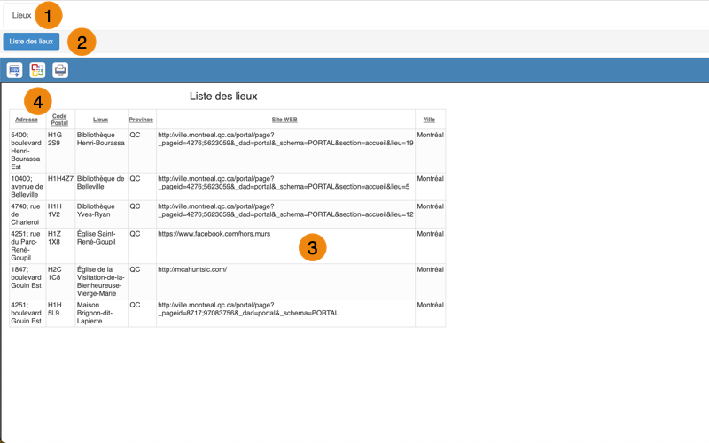Select the Église Saint-René-Goupil cell
Screen dimensions: 709x443
click(x=101, y=246)
